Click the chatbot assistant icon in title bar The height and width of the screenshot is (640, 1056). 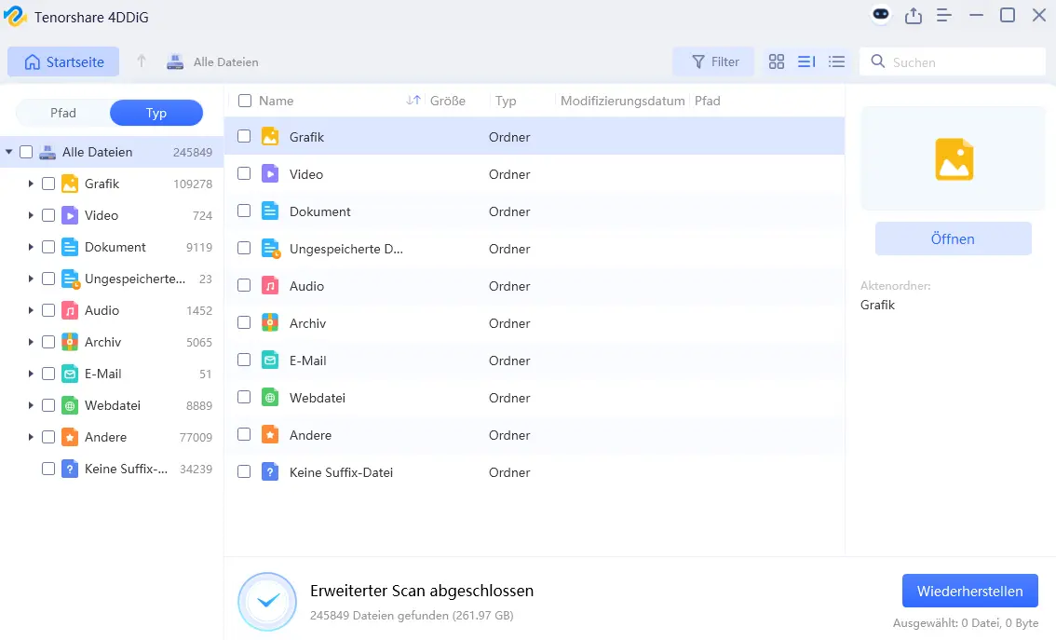click(881, 15)
